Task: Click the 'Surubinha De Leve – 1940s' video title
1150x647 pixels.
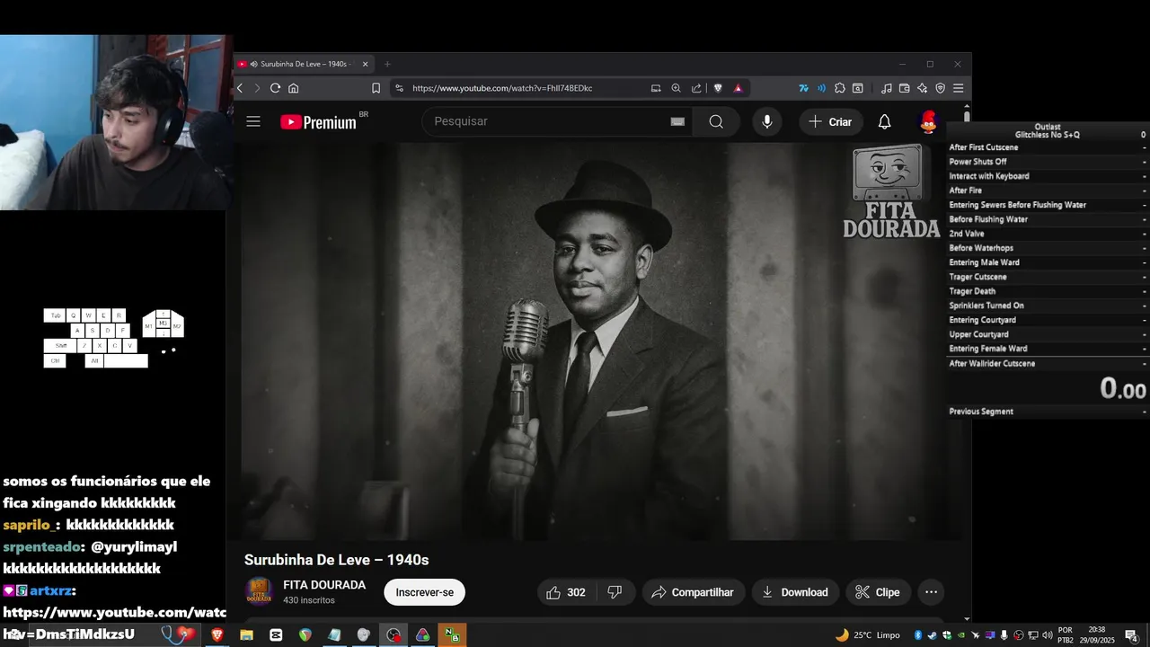Action: tap(336, 560)
